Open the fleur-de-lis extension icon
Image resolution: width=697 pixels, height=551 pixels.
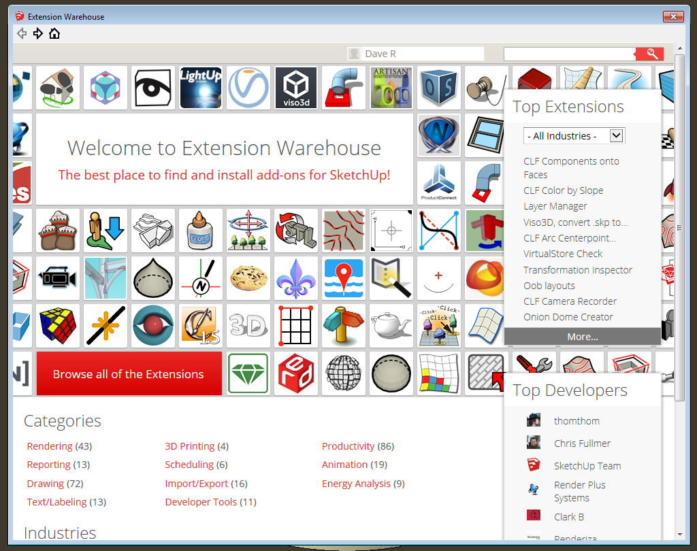point(296,278)
